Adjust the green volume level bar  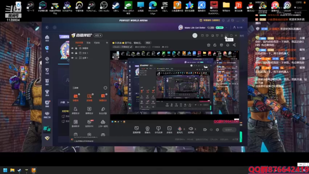241,136
